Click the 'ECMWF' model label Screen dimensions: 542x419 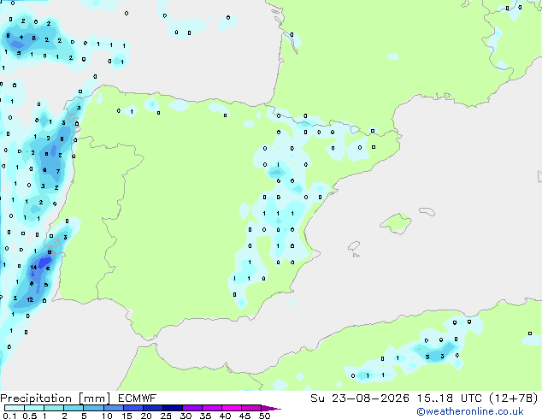(x=137, y=398)
